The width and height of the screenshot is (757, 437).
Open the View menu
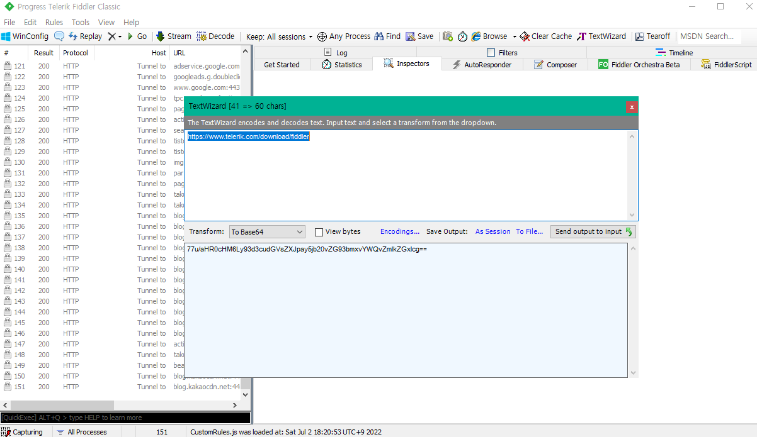(106, 23)
